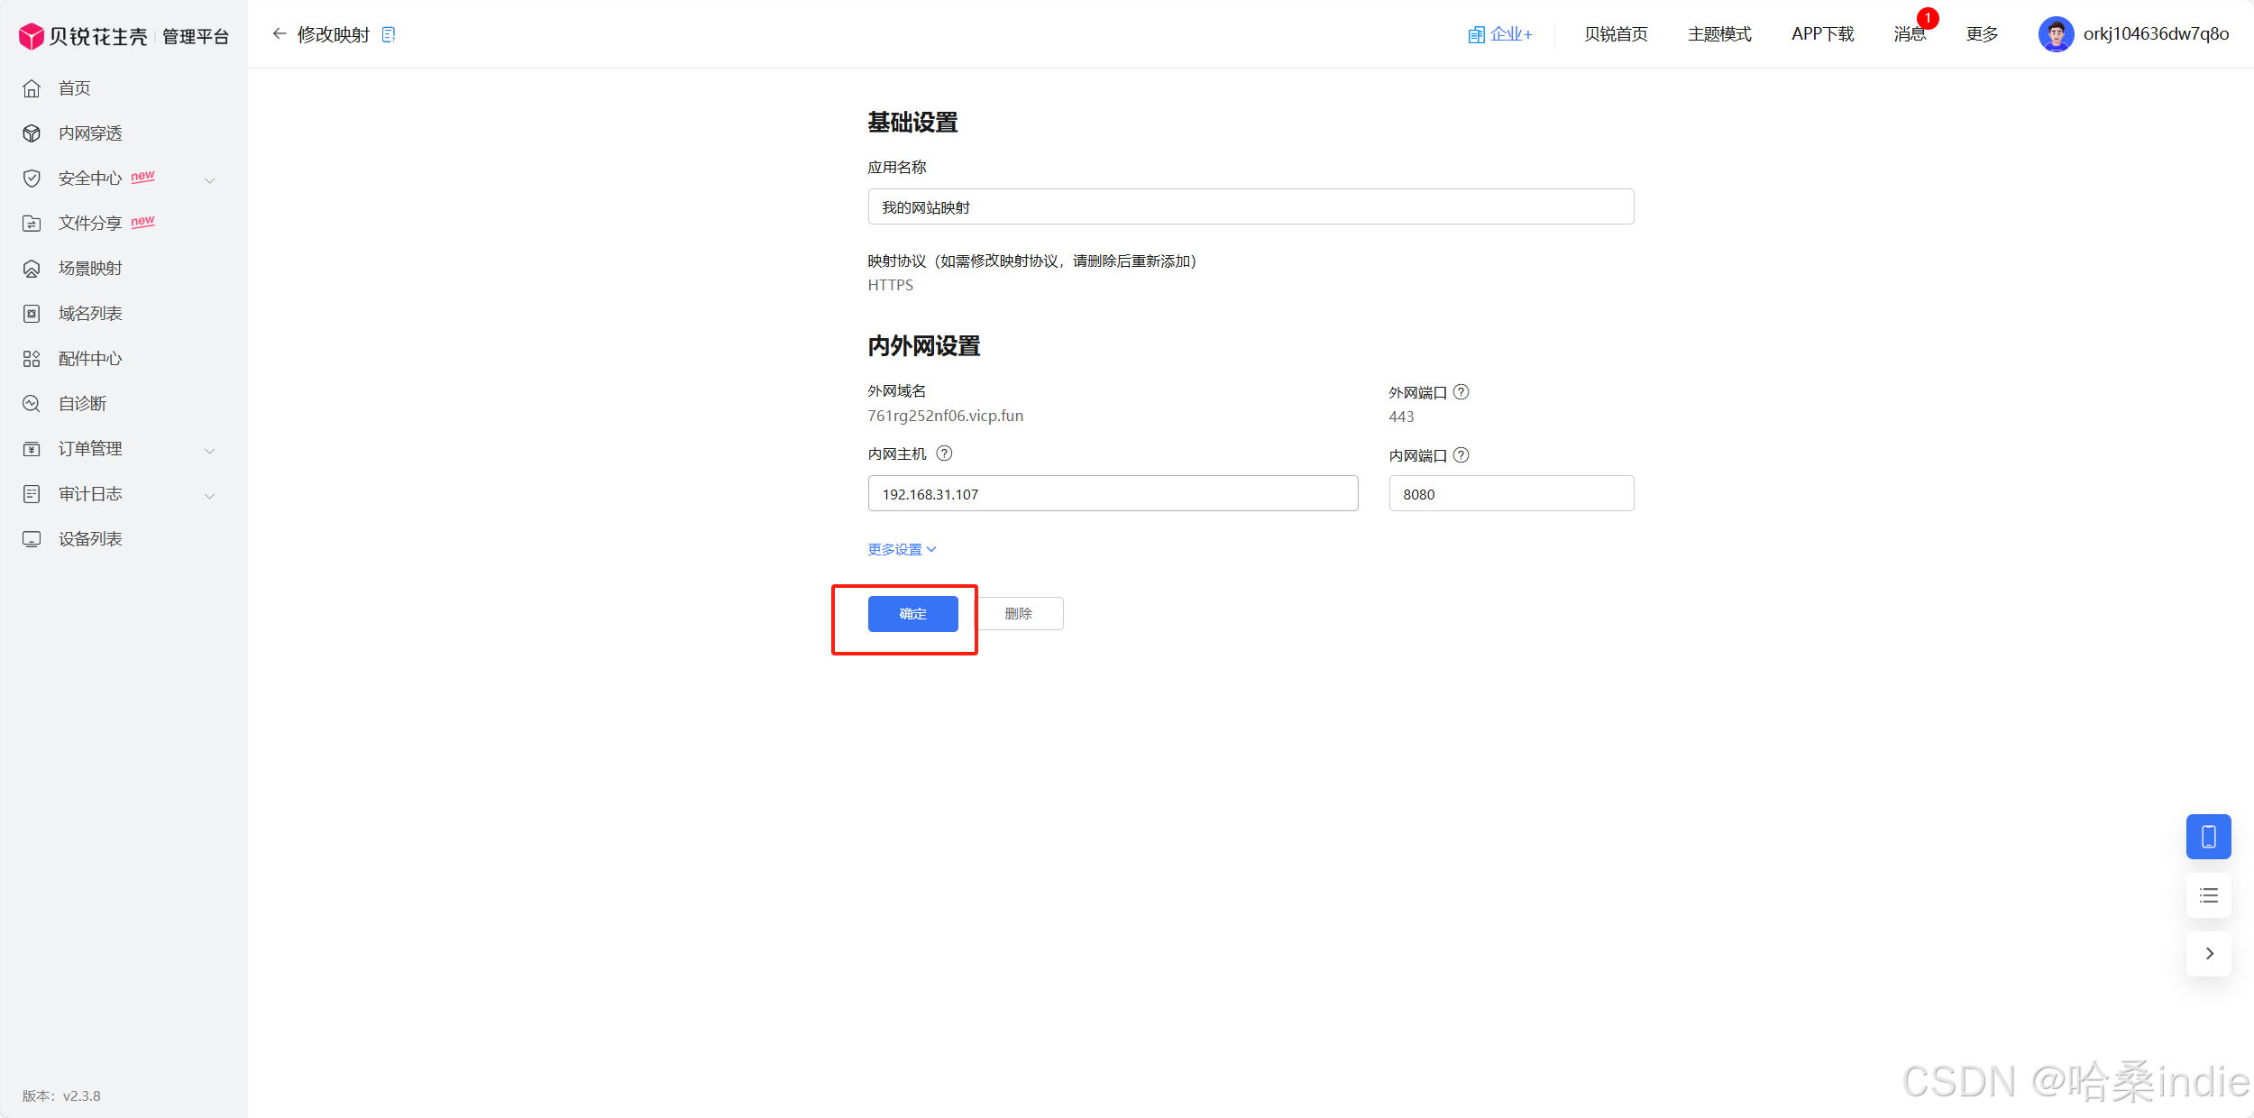Click the blue 确定 button
2254x1118 pixels.
tap(912, 614)
